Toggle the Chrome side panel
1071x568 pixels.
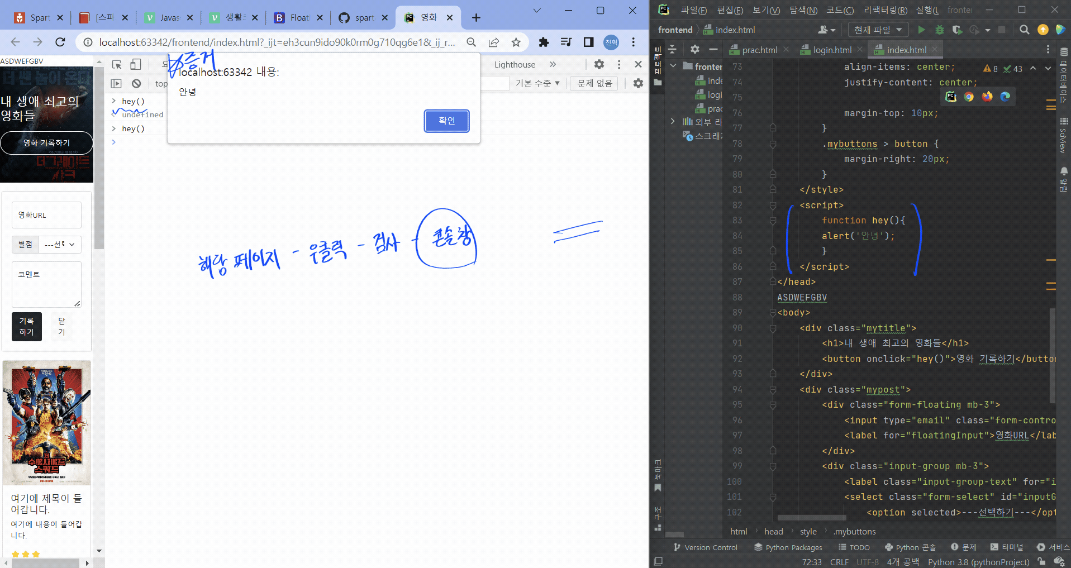(588, 42)
